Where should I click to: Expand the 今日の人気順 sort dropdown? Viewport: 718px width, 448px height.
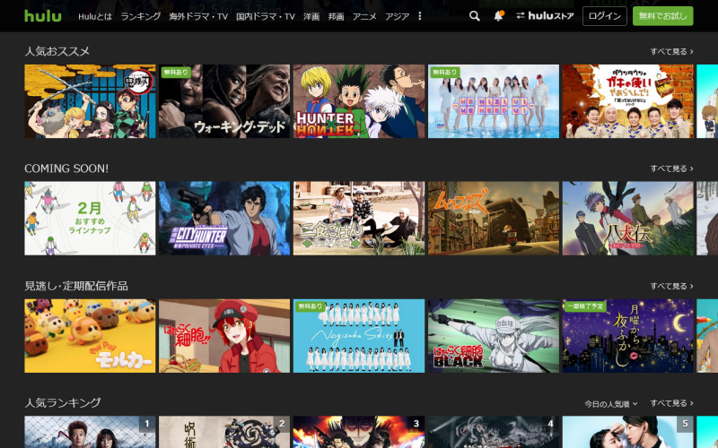point(611,404)
